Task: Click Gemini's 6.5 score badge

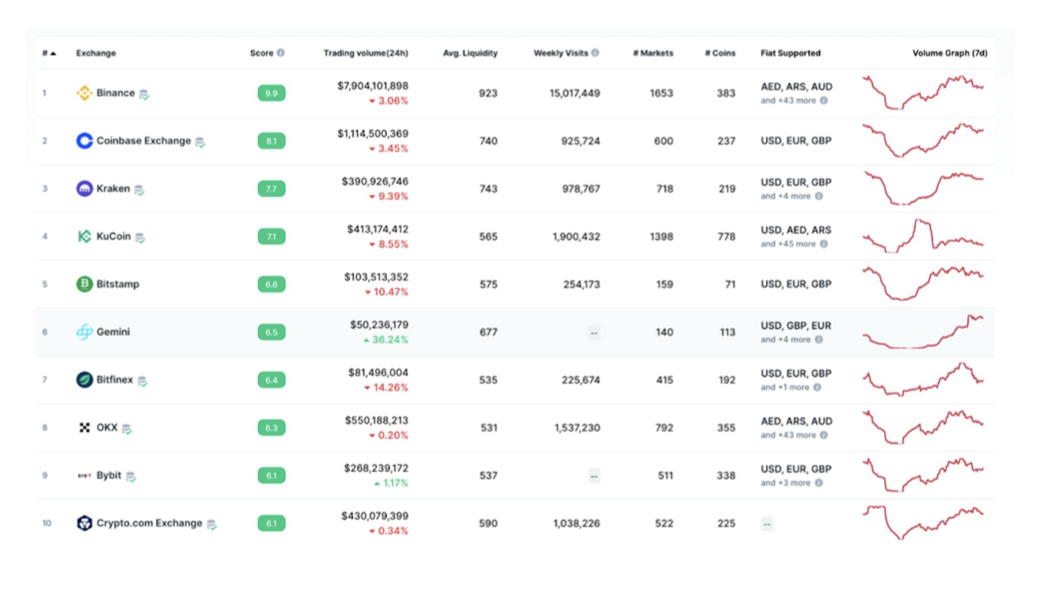Action: click(x=271, y=332)
